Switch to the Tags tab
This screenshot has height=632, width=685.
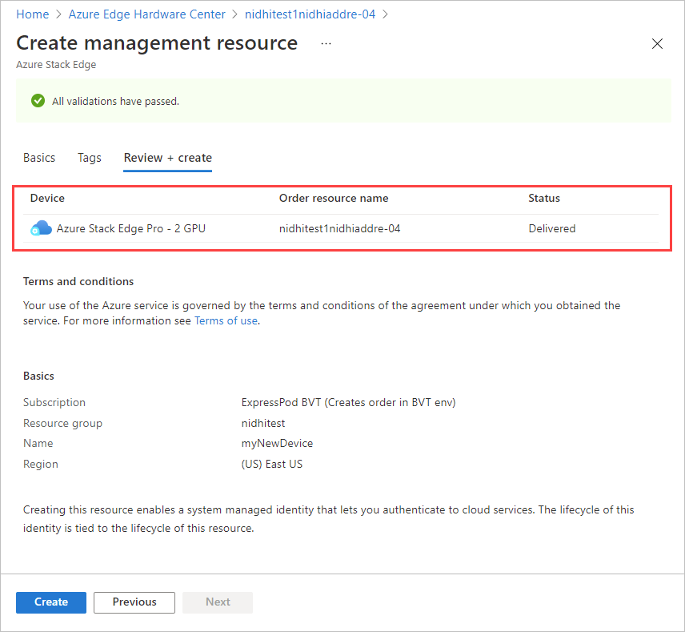pyautogui.click(x=89, y=158)
